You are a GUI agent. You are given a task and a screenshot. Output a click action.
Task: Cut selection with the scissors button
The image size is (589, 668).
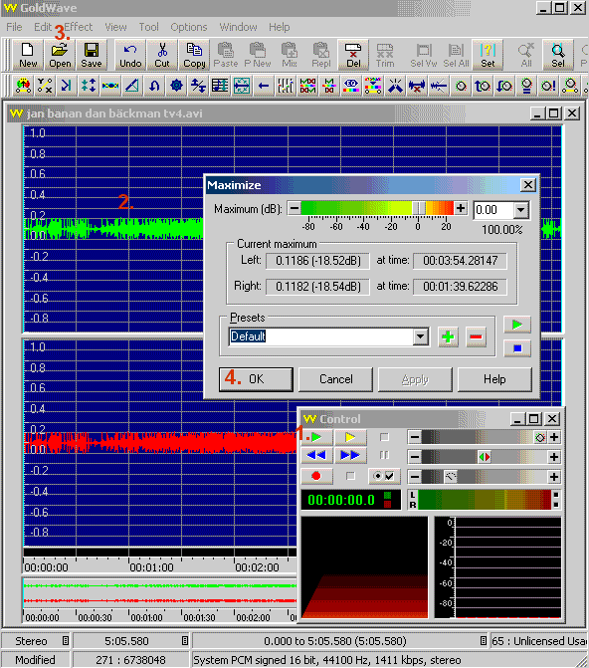[162, 56]
